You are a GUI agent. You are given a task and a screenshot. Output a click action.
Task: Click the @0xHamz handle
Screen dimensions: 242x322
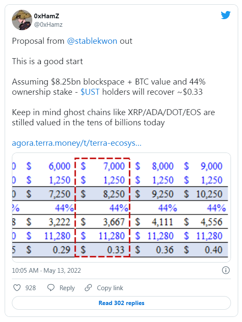48,25
